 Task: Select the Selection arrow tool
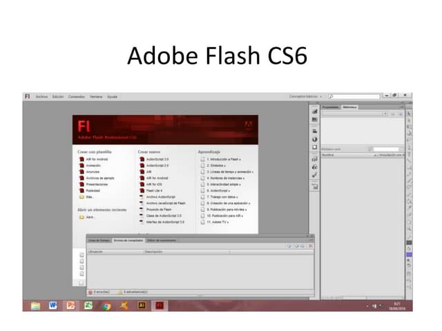[409, 114]
